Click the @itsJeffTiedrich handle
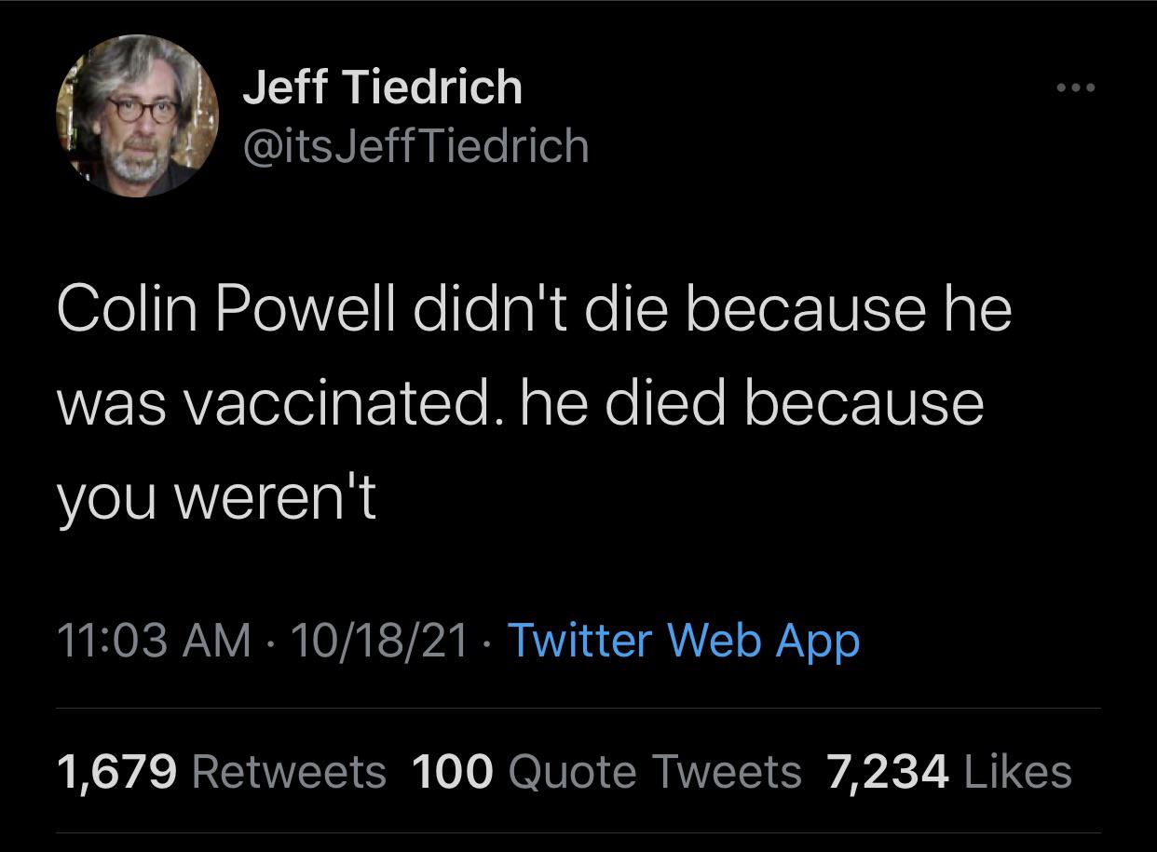Image resolution: width=1157 pixels, height=852 pixels. coord(415,146)
